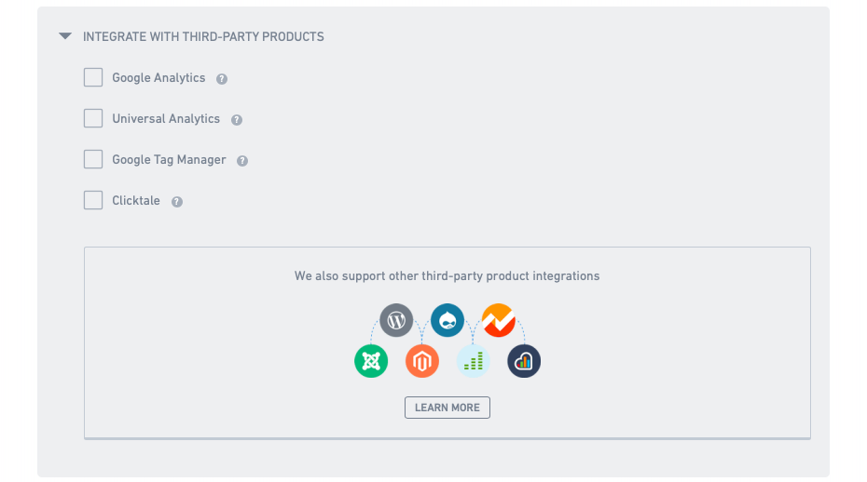
Task: Tick the Google Tag Manager checkbox
Action: (x=93, y=159)
